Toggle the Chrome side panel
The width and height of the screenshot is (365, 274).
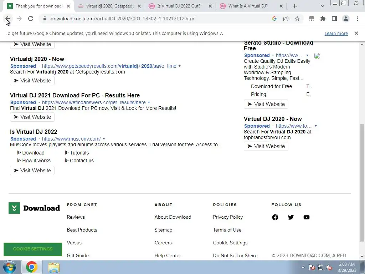334,19
